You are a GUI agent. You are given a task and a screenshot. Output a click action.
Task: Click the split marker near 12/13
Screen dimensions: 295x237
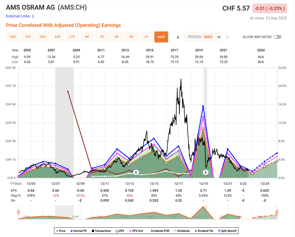point(136,172)
